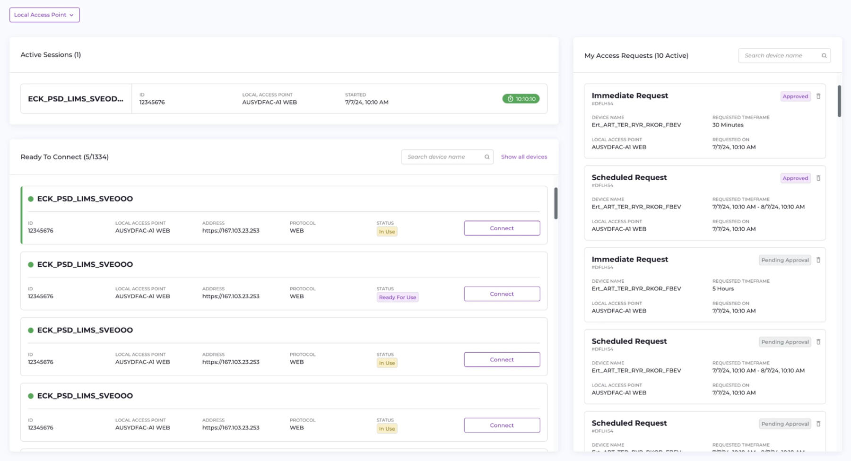Image resolution: width=851 pixels, height=461 pixels.
Task: Click trash icon on first pending Scheduled Request
Action: [x=818, y=342]
